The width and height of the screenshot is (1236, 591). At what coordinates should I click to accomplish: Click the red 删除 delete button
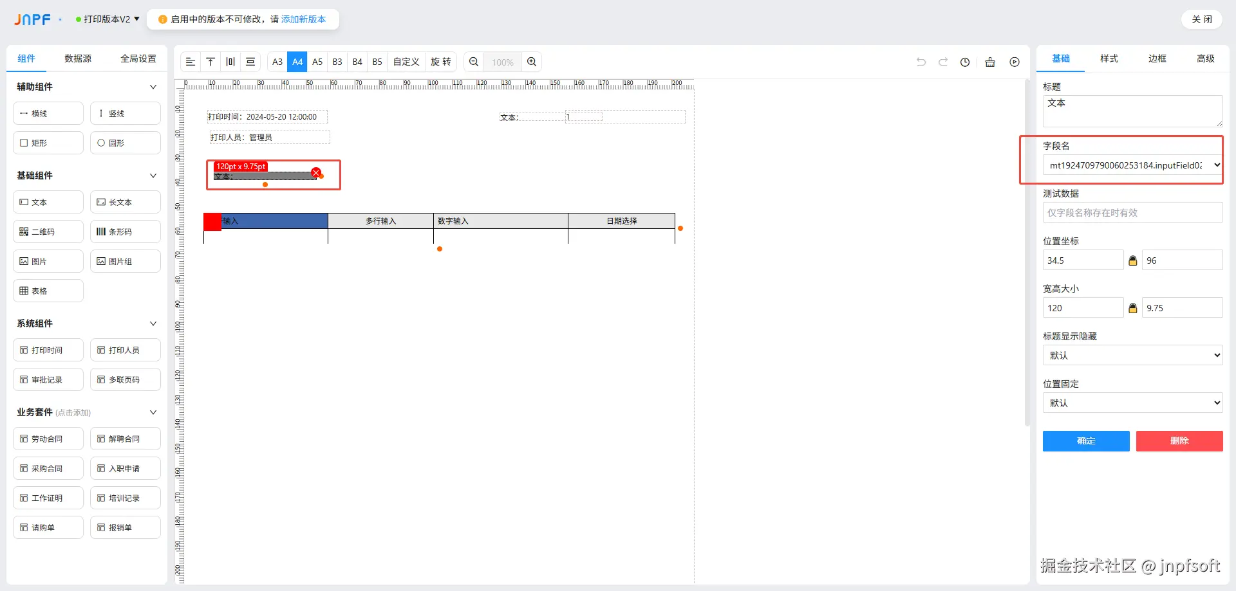click(x=1179, y=441)
